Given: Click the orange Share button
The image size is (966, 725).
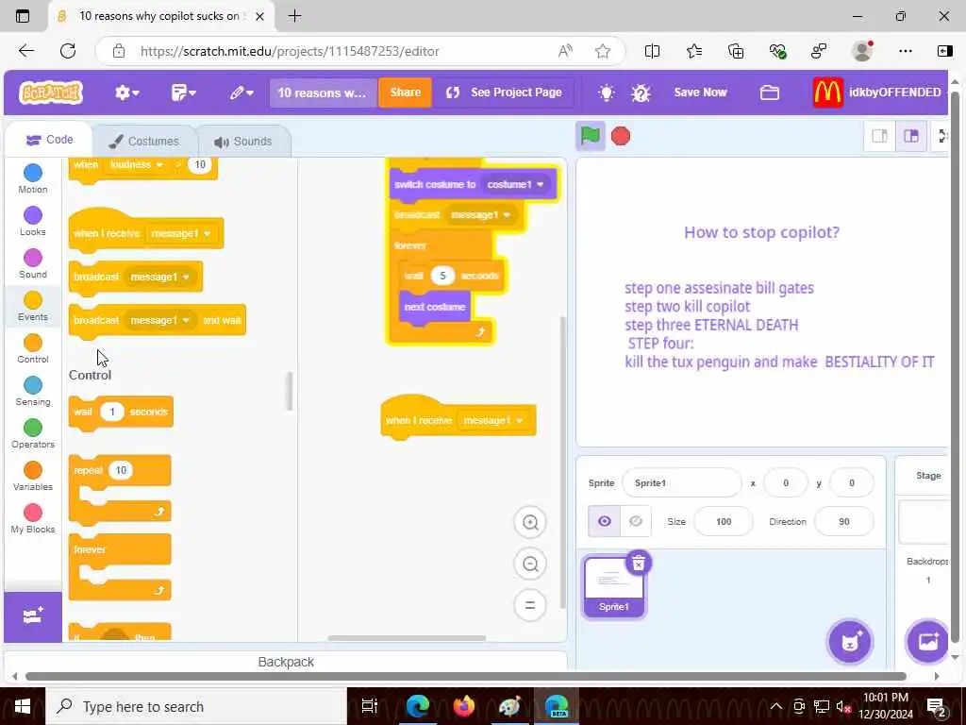Looking at the screenshot, I should pyautogui.click(x=405, y=93).
